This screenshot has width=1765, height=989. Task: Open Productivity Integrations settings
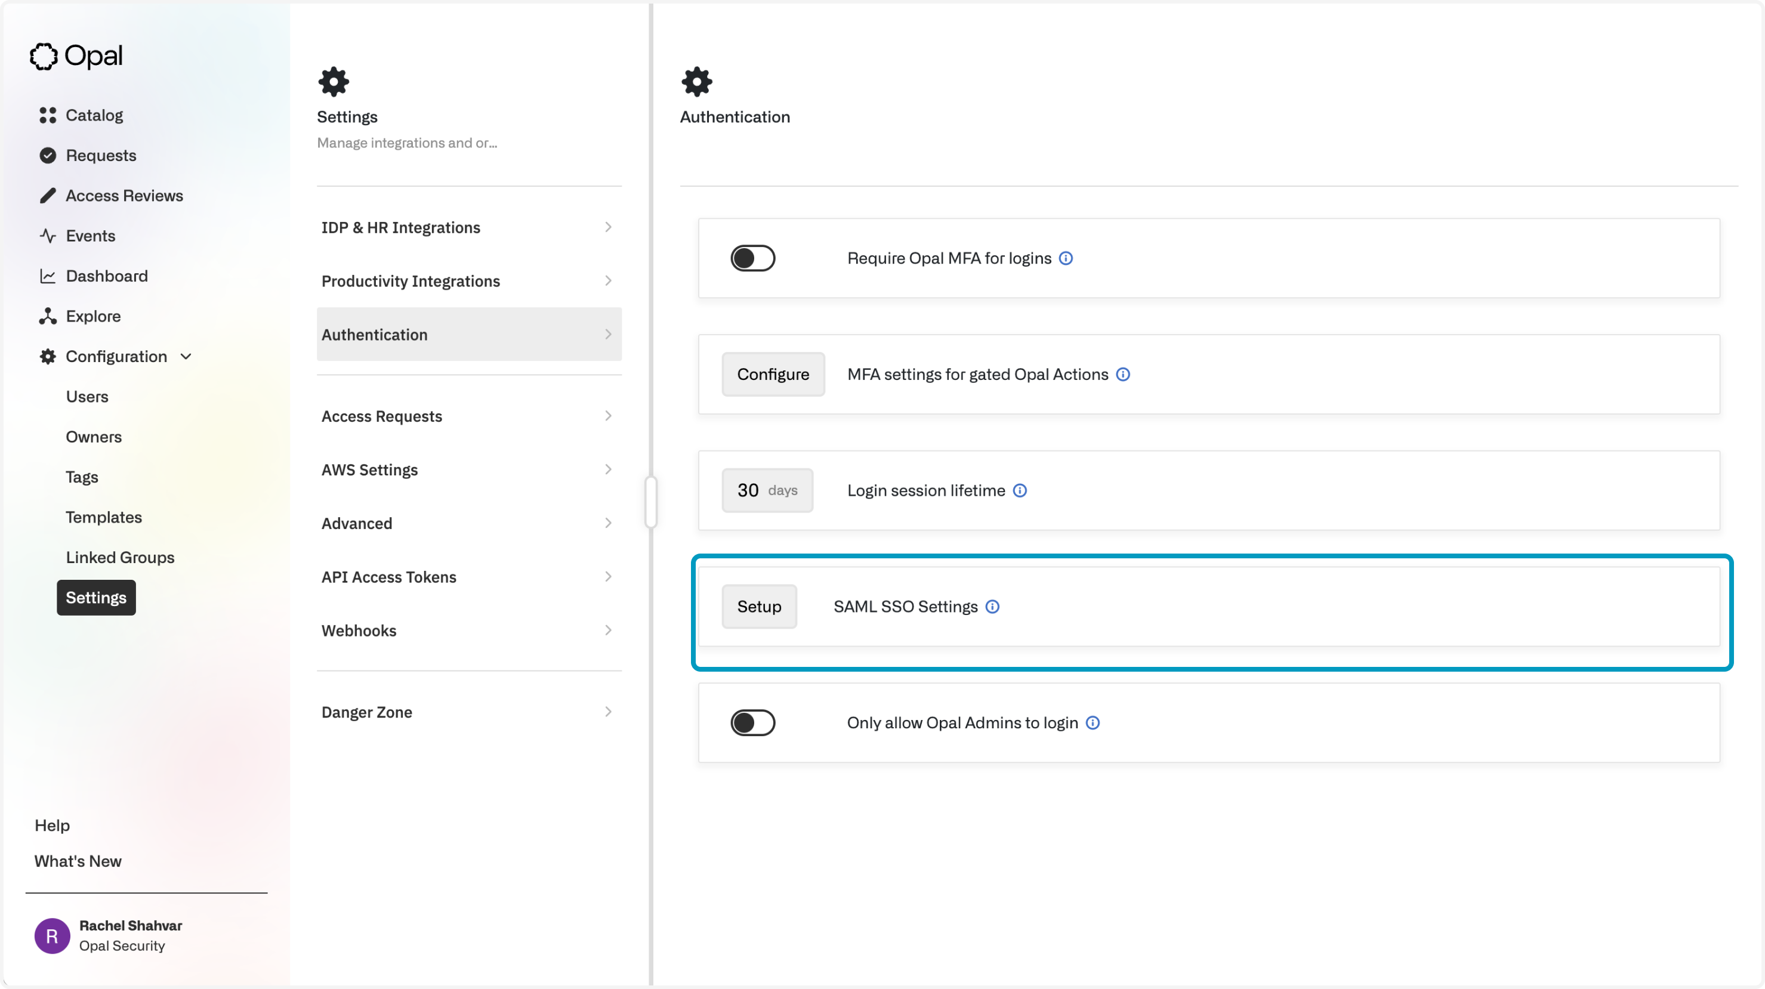coord(468,281)
